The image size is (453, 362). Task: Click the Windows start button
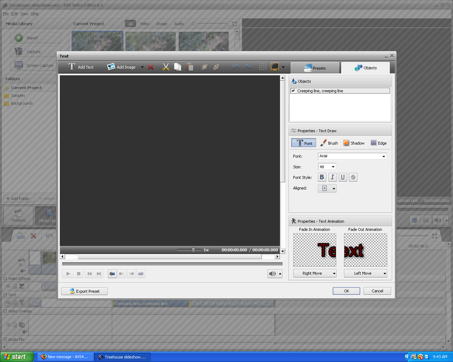pyautogui.click(x=17, y=357)
